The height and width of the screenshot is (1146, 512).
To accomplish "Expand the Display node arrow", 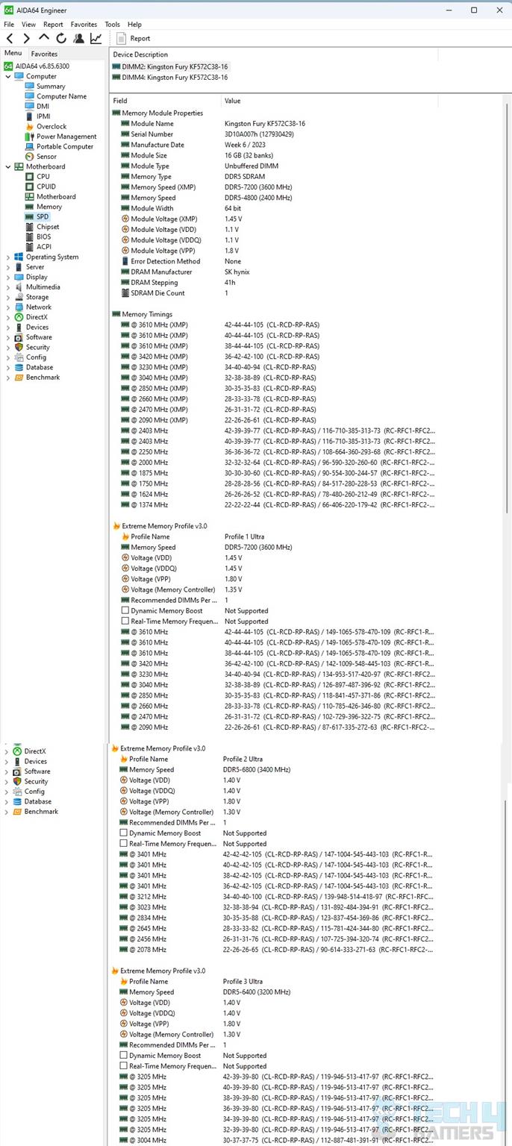I will coord(8,277).
